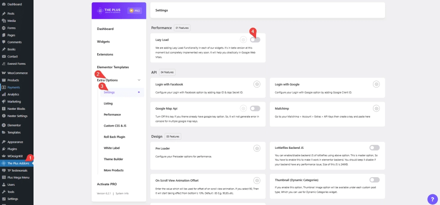The image size is (440, 205).
Task: Click System Info link
Action: coord(122,193)
